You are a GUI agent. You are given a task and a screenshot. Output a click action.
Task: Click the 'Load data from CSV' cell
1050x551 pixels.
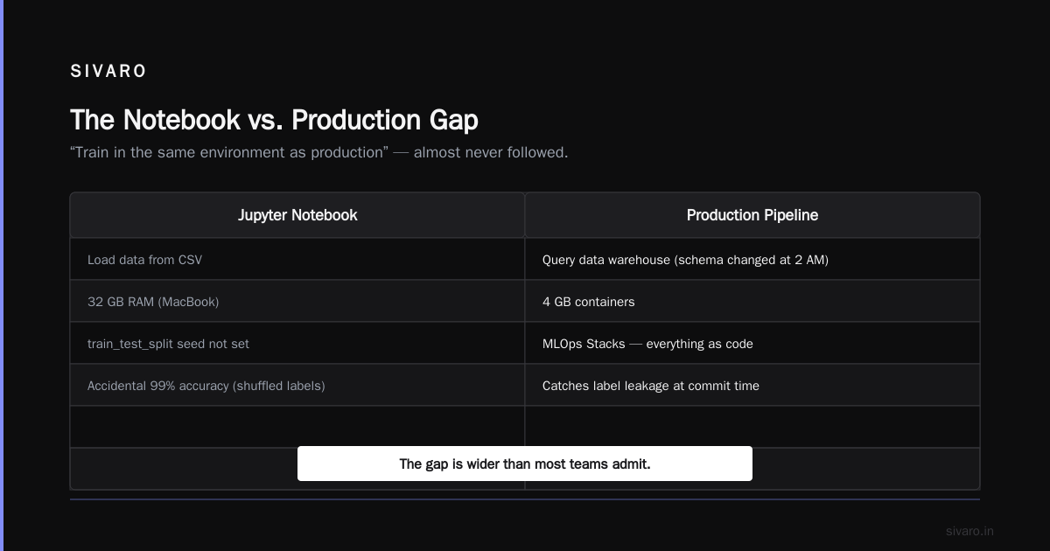[297, 260]
